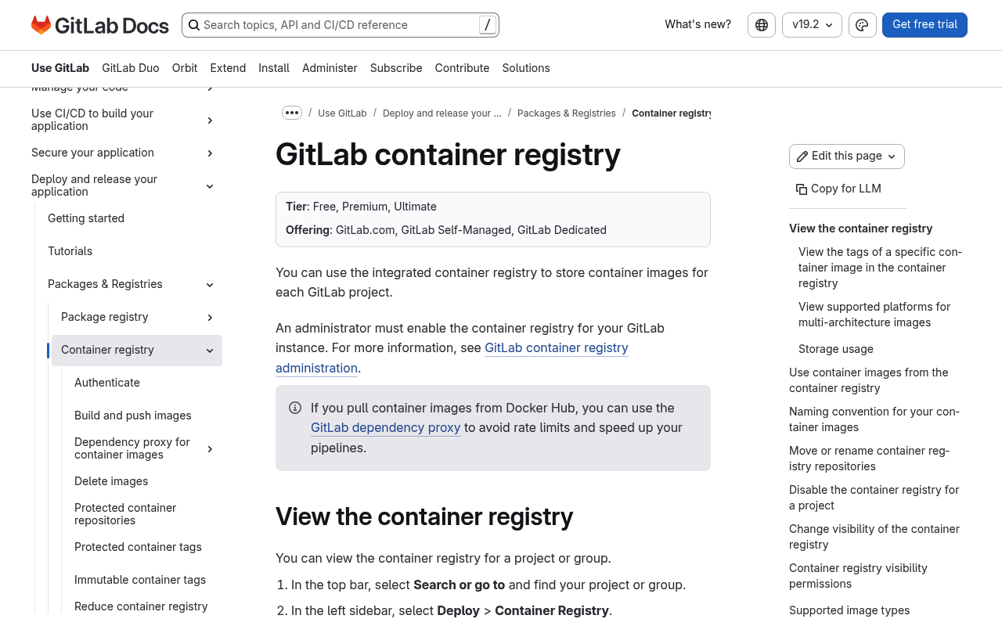The width and height of the screenshot is (1002, 626).
Task: Open the theme palette icon
Action: point(862,25)
